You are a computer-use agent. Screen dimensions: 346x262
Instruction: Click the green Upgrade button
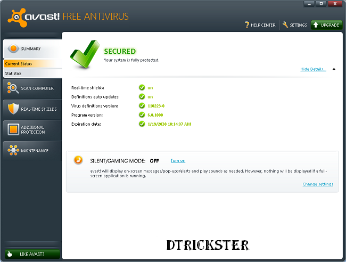[327, 25]
